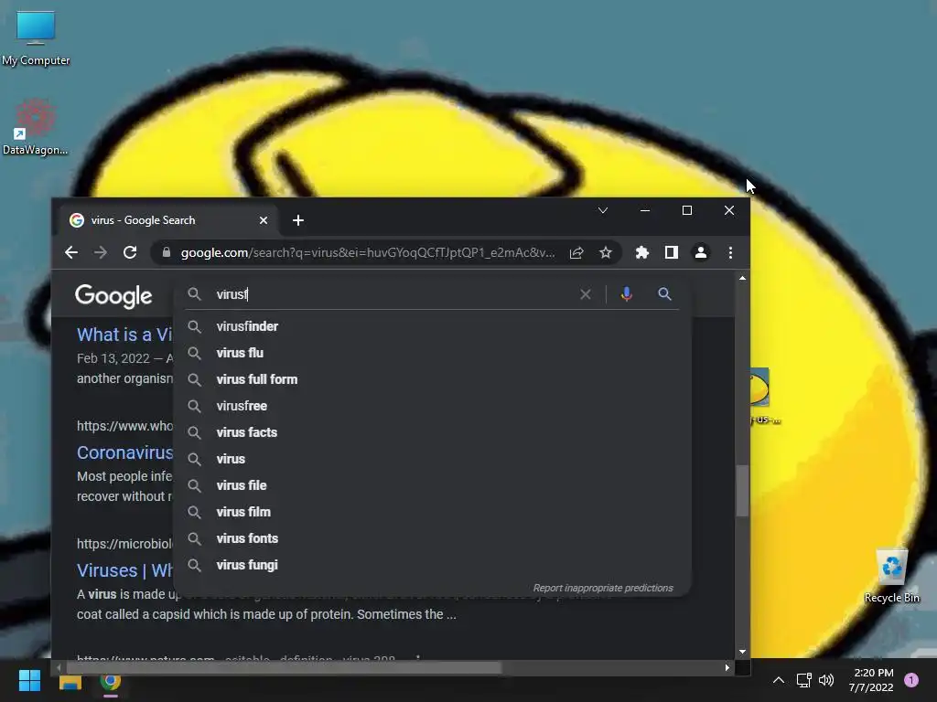Select the My Computer desktop icon
Image resolution: width=937 pixels, height=702 pixels.
pyautogui.click(x=36, y=38)
